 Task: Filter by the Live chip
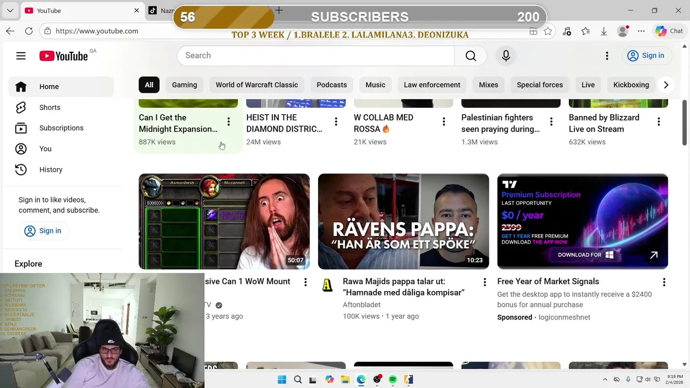pos(588,85)
